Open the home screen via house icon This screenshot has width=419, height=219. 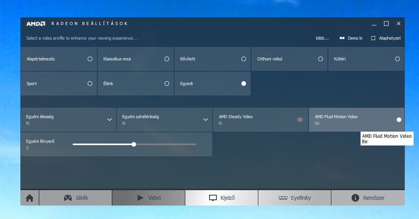(x=30, y=198)
